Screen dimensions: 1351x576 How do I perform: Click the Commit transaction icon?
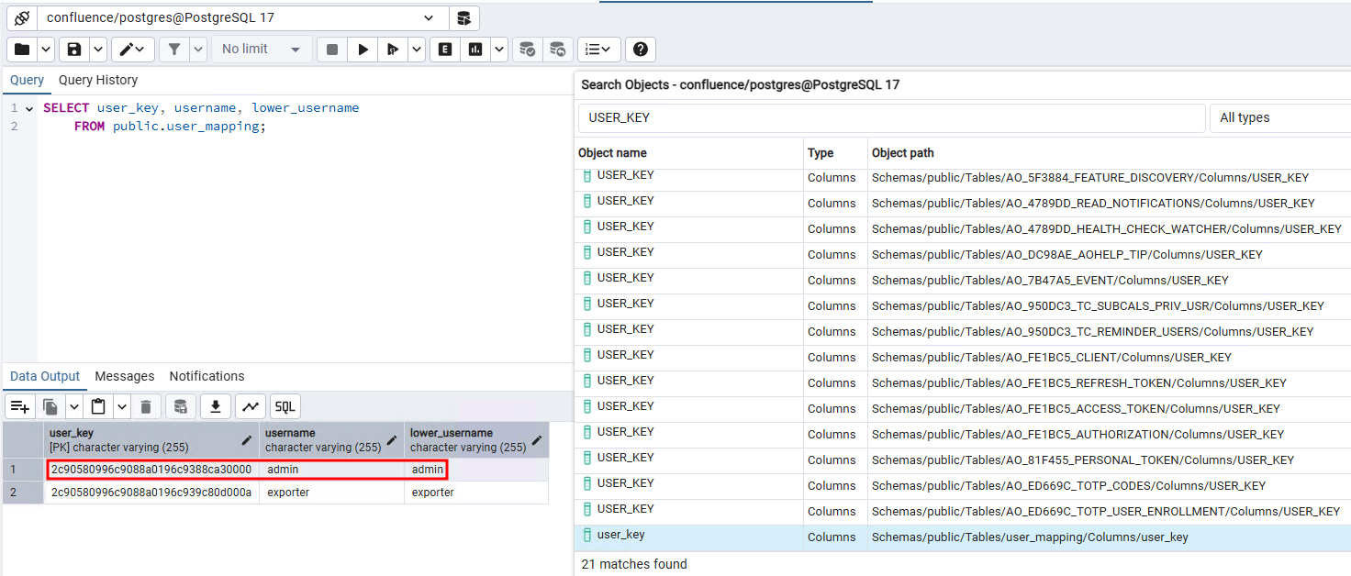pos(528,50)
